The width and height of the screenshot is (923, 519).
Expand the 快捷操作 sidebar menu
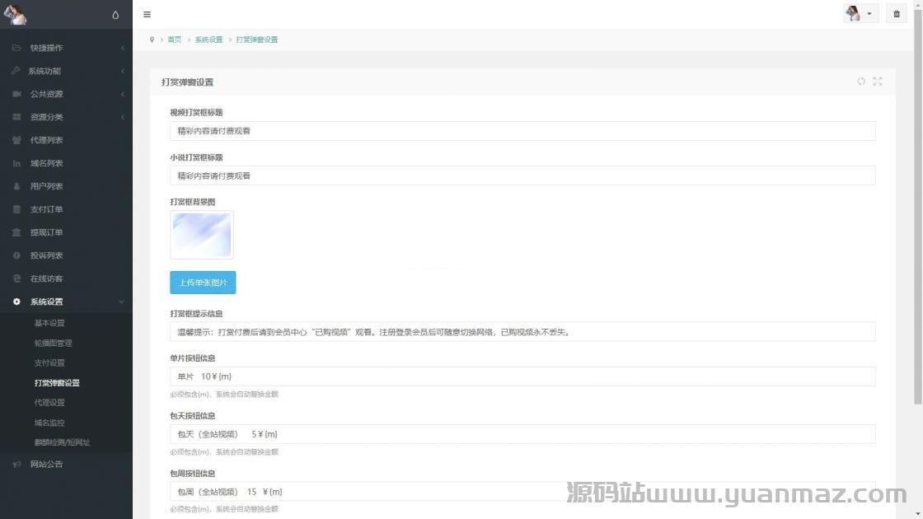[66, 48]
